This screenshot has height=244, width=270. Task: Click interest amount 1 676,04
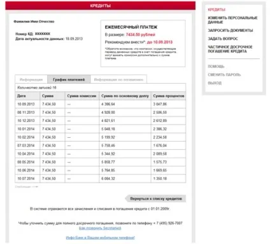point(160,146)
